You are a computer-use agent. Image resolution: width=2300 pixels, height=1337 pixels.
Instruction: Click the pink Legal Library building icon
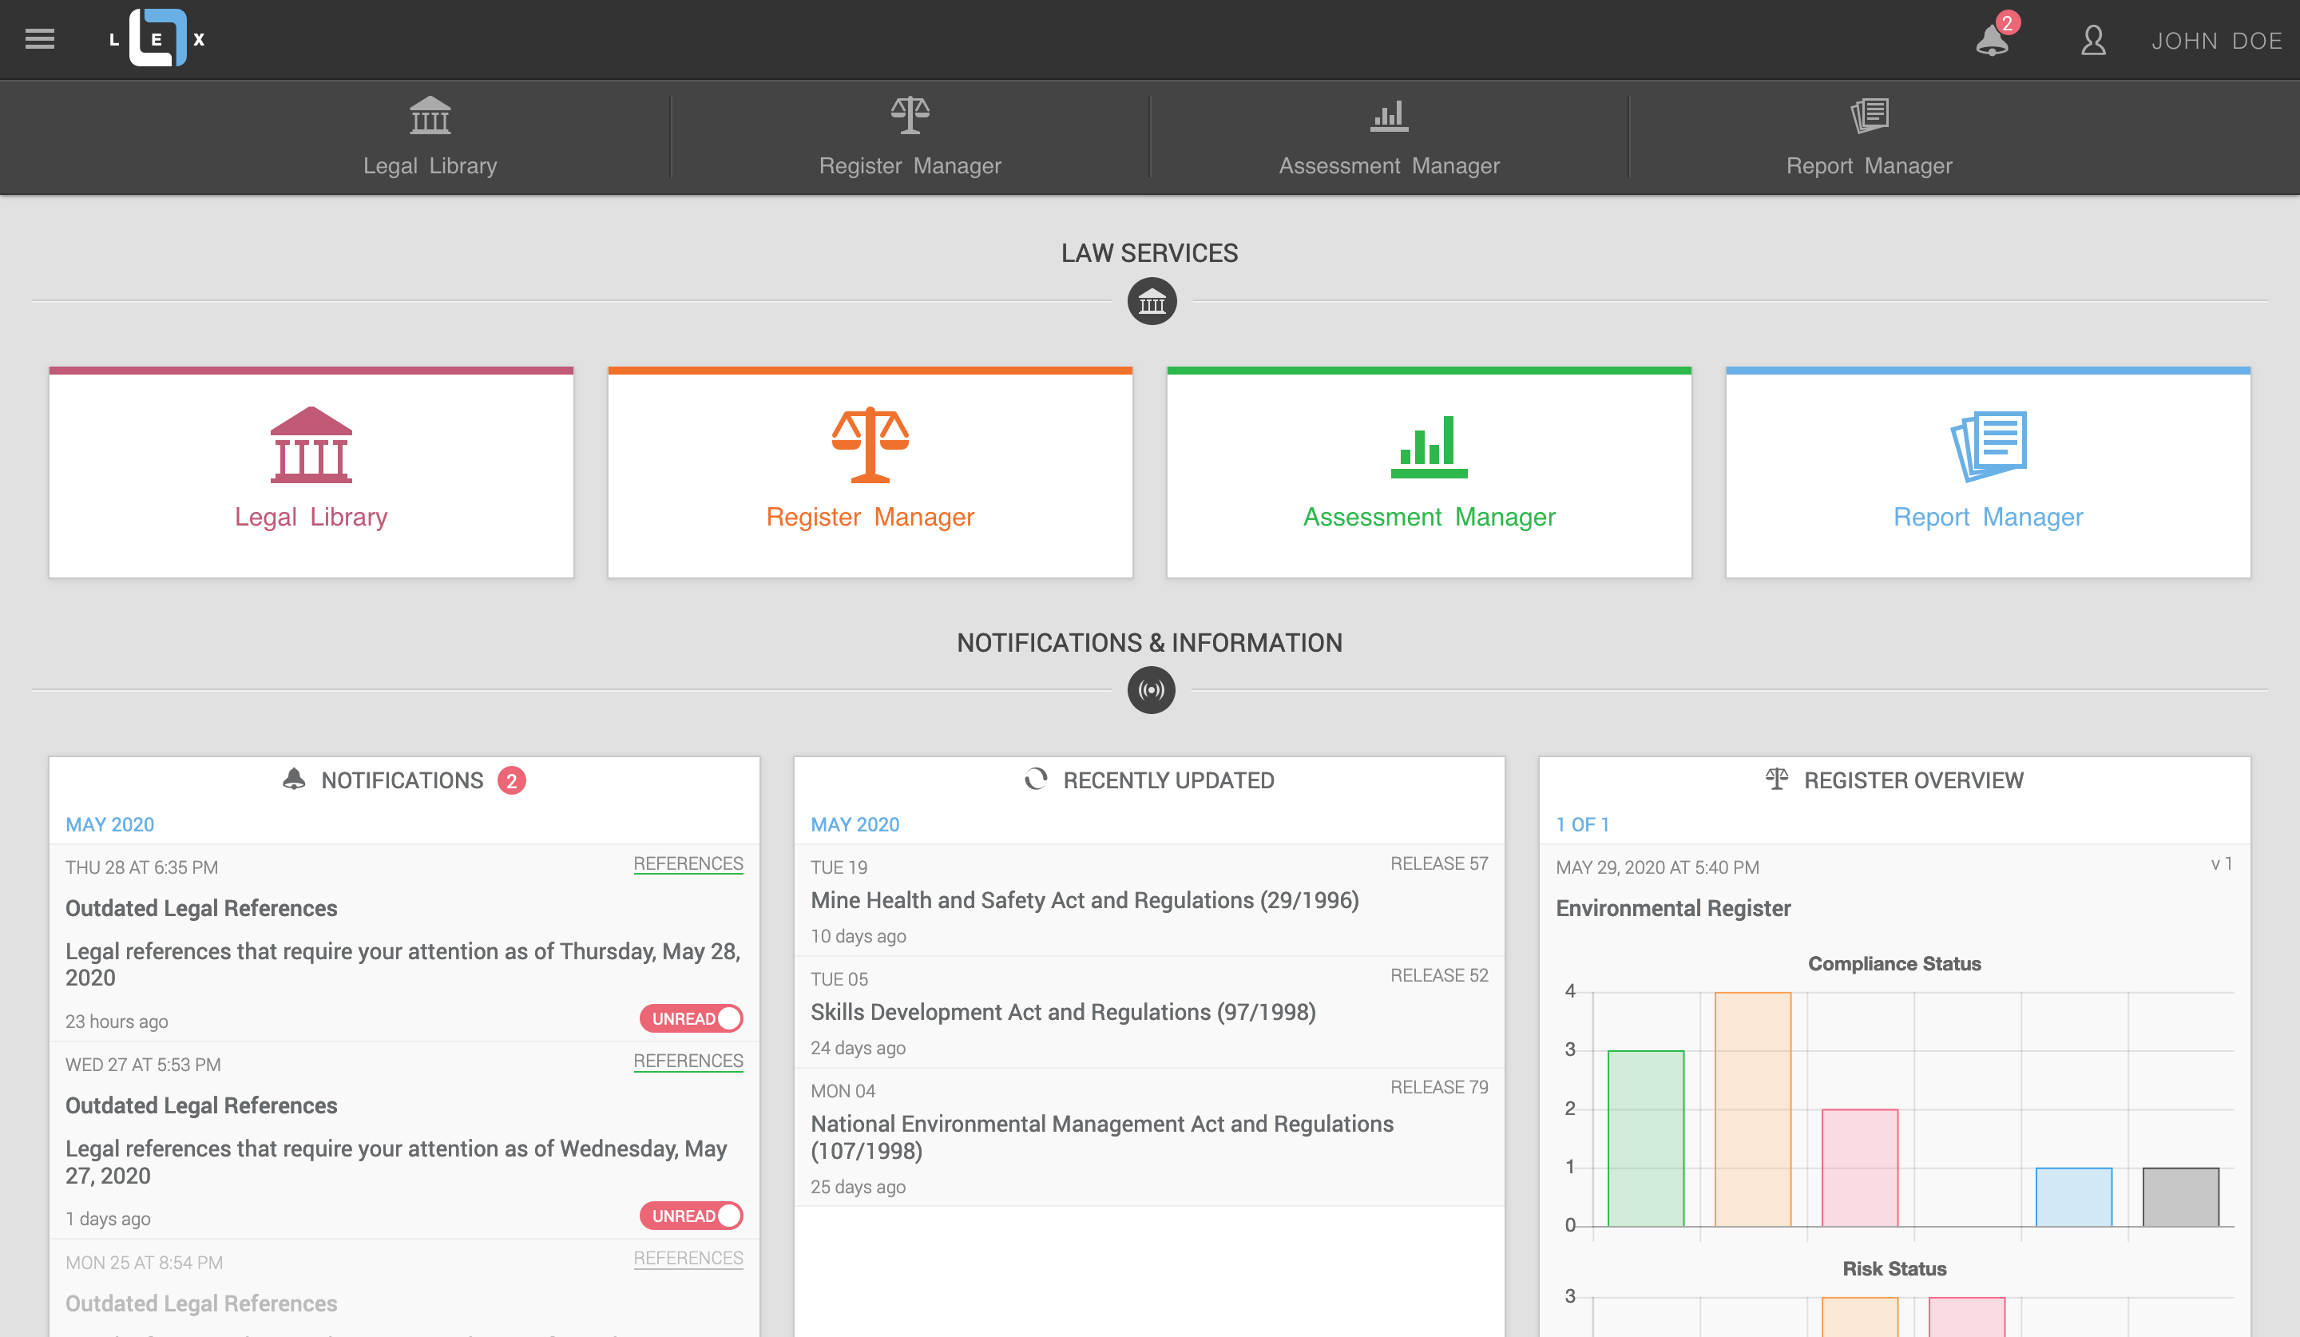pyautogui.click(x=311, y=444)
